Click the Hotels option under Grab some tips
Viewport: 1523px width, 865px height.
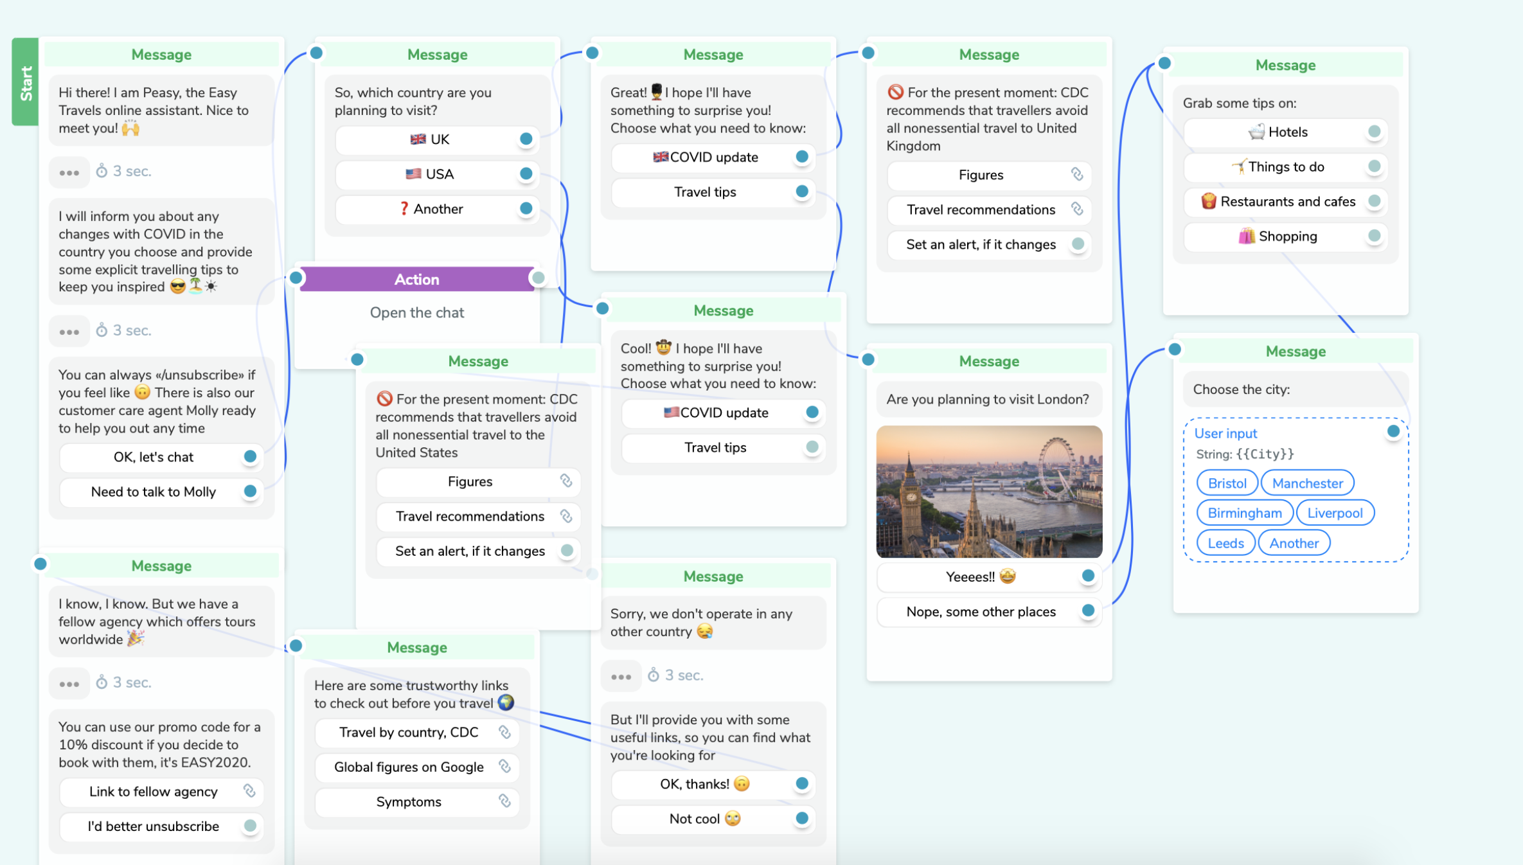tap(1285, 132)
